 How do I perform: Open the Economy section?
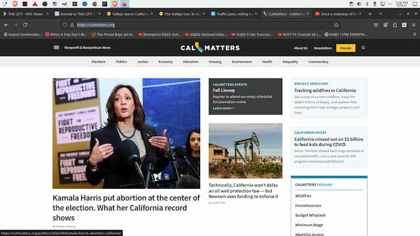coord(165,62)
